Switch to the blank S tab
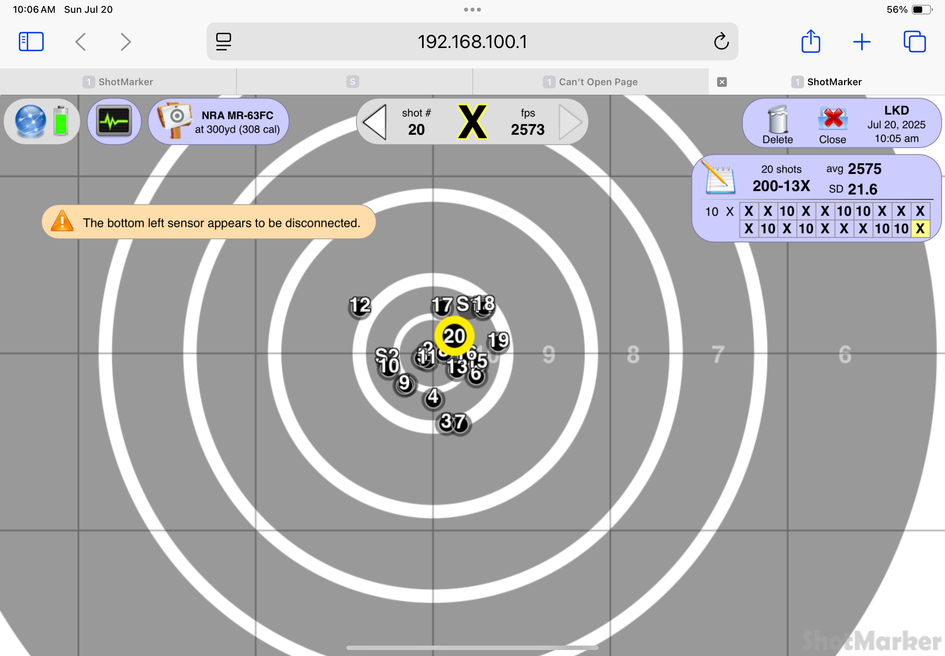 pyautogui.click(x=354, y=82)
